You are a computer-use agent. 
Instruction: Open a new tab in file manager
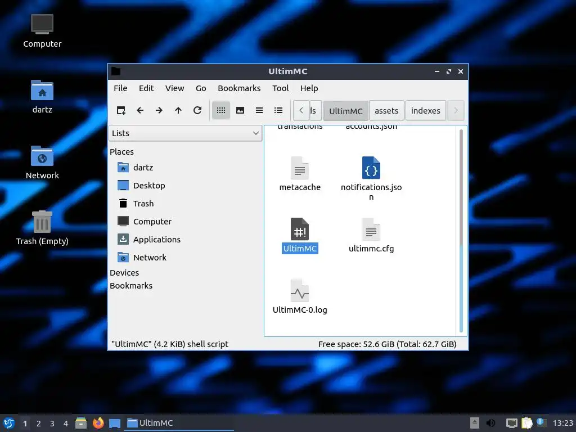click(x=121, y=110)
